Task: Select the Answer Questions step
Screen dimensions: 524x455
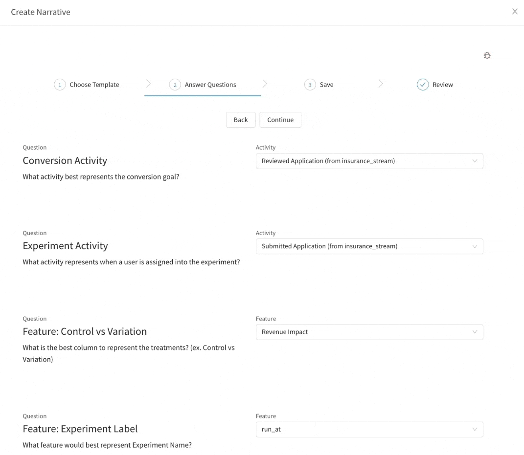Action: point(210,85)
